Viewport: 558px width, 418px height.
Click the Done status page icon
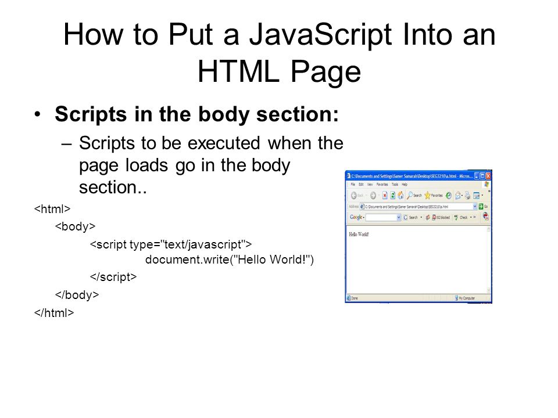[x=349, y=298]
